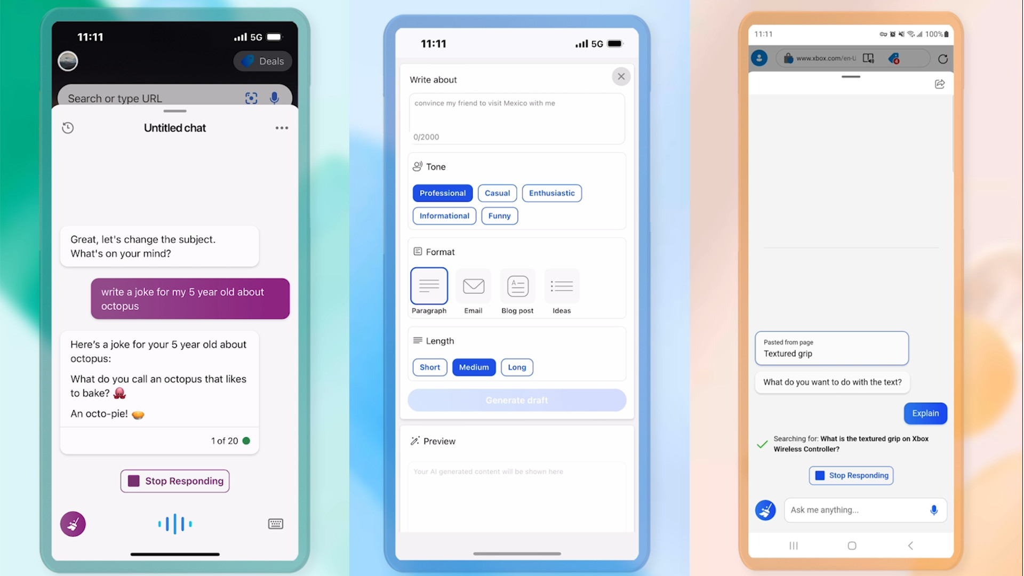Click the Length section icon
The image size is (1024, 576).
tap(415, 341)
